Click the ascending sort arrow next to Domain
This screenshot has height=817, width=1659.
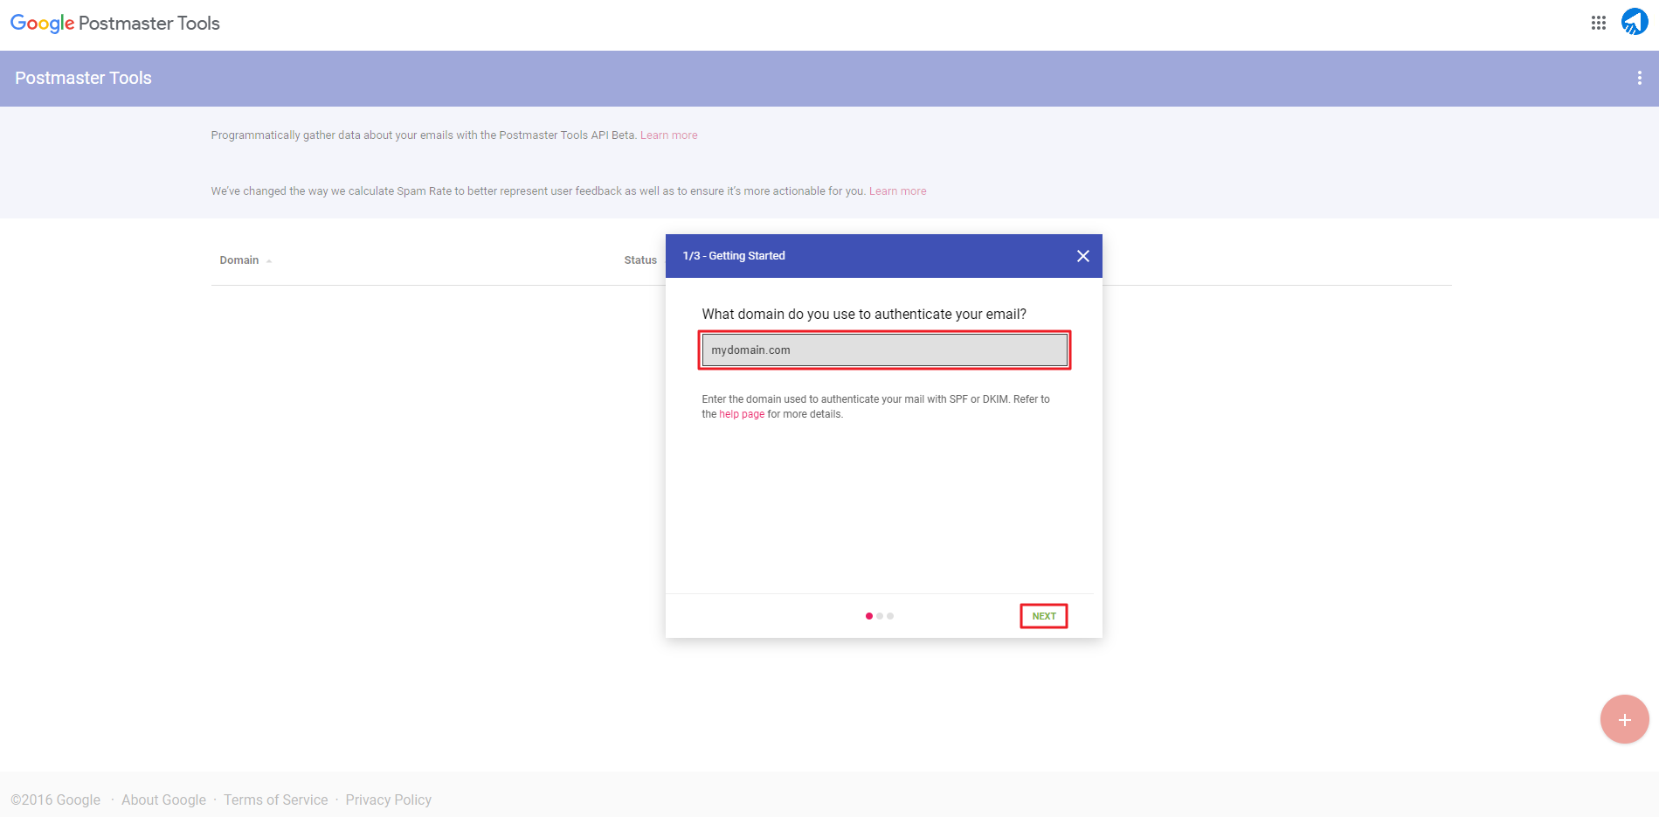point(269,260)
